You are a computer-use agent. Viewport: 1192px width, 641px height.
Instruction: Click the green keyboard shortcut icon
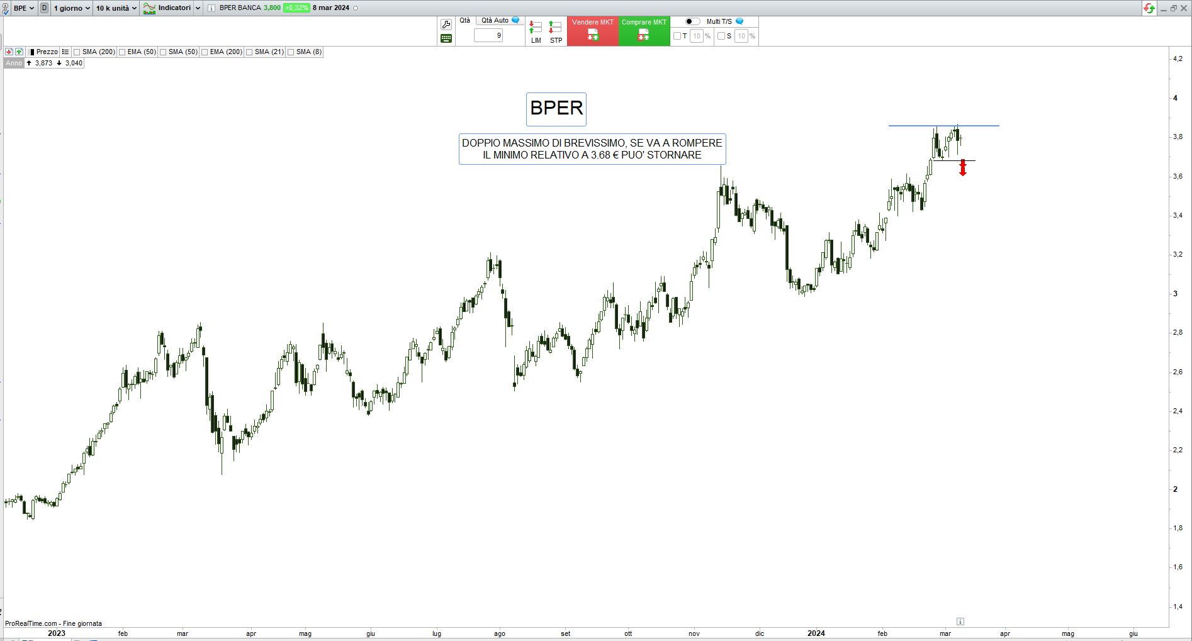pyautogui.click(x=446, y=38)
